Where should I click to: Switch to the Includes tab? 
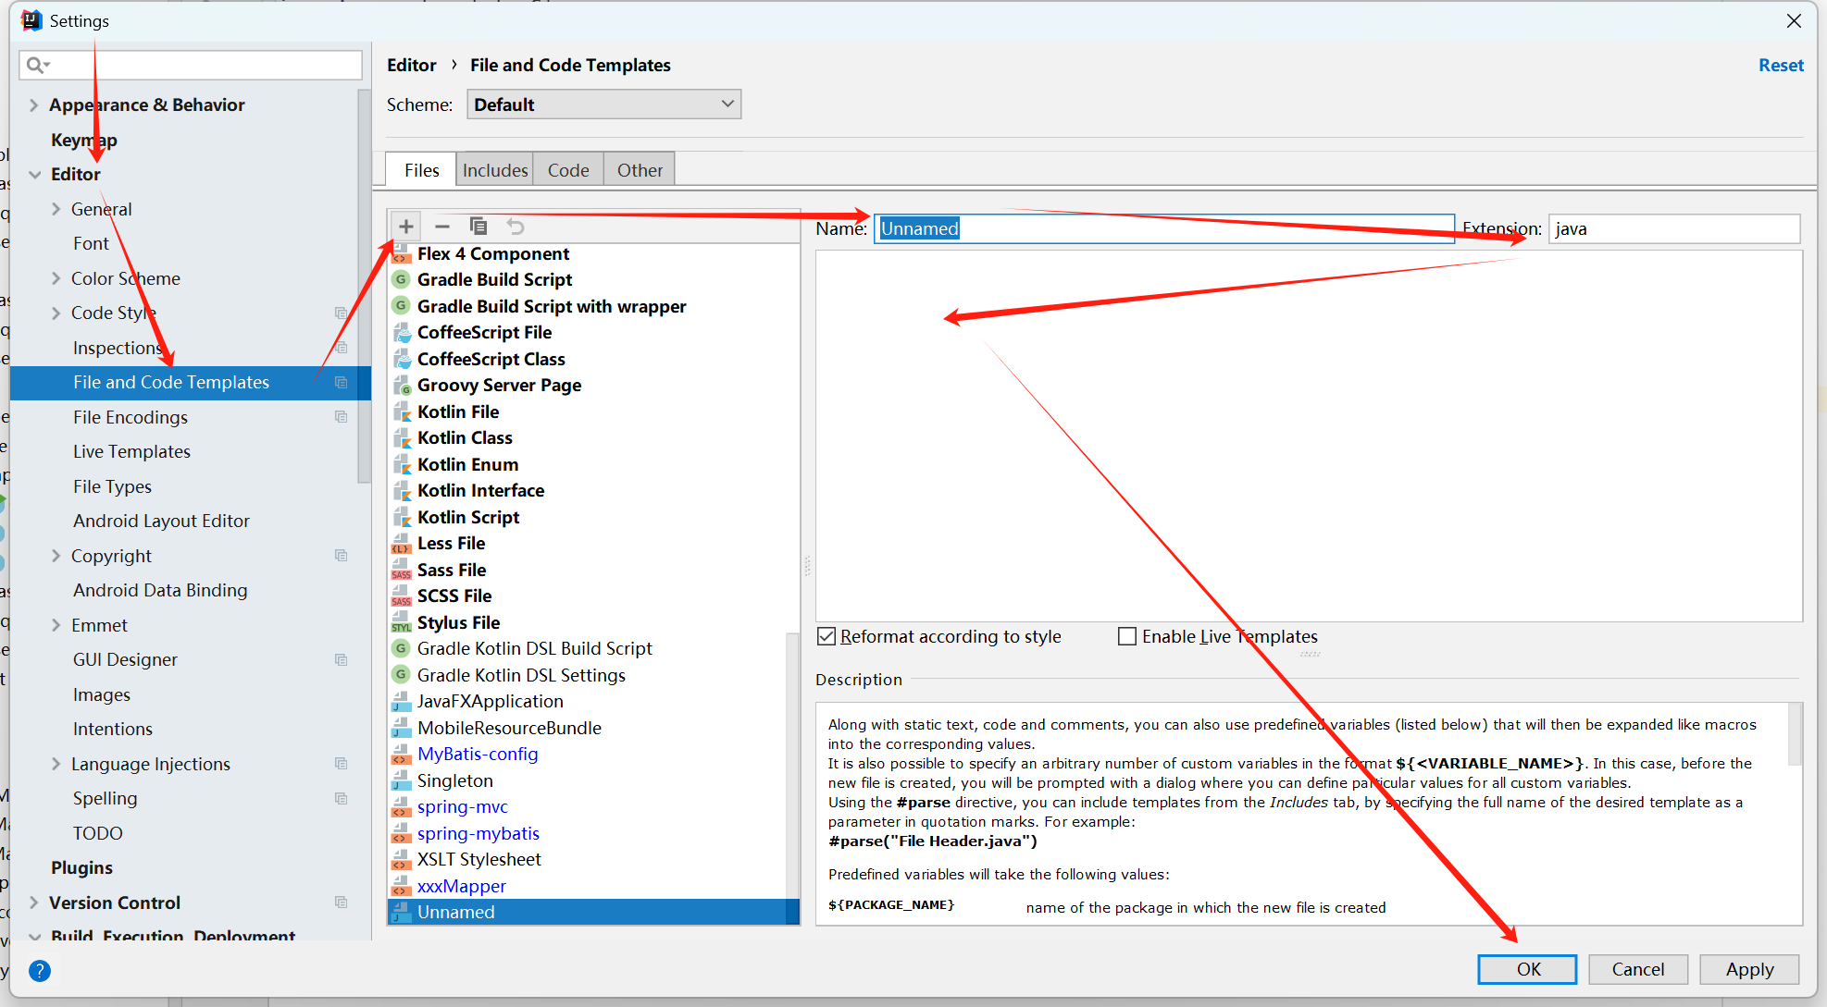pos(495,170)
